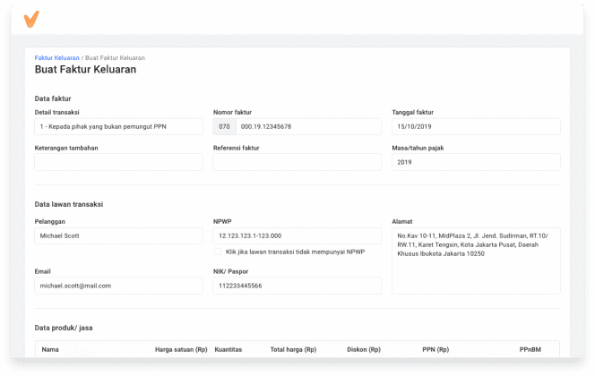Click the NIK/Paspor field
The height and width of the screenshot is (376, 595).
pyautogui.click(x=297, y=286)
